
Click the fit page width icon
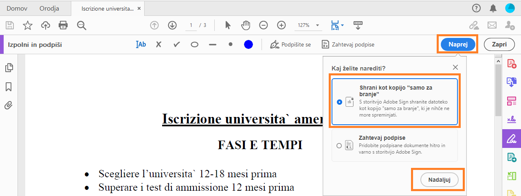click(335, 25)
